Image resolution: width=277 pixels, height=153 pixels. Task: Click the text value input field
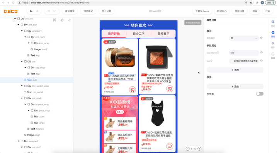tap(244, 61)
